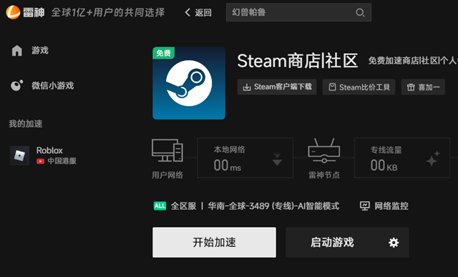Screen dimensions: 458x277
Task: Click the 开始加速 button
Action: coord(214,242)
